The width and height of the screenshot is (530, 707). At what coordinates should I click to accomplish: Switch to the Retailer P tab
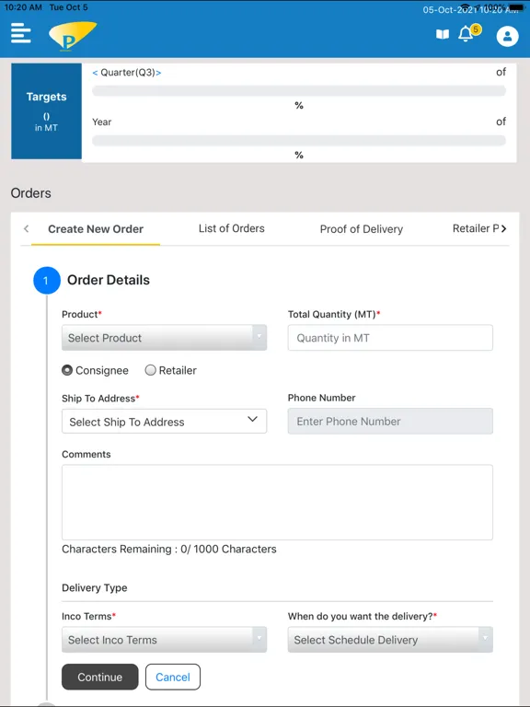(x=476, y=228)
